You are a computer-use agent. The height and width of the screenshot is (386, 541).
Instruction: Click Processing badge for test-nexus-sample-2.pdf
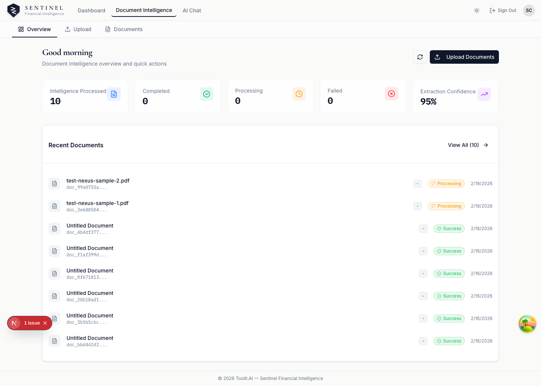446,184
